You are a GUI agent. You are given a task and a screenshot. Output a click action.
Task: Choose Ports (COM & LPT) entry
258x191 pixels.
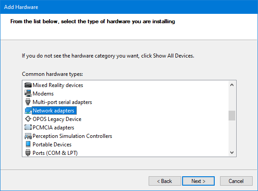tap(55, 153)
